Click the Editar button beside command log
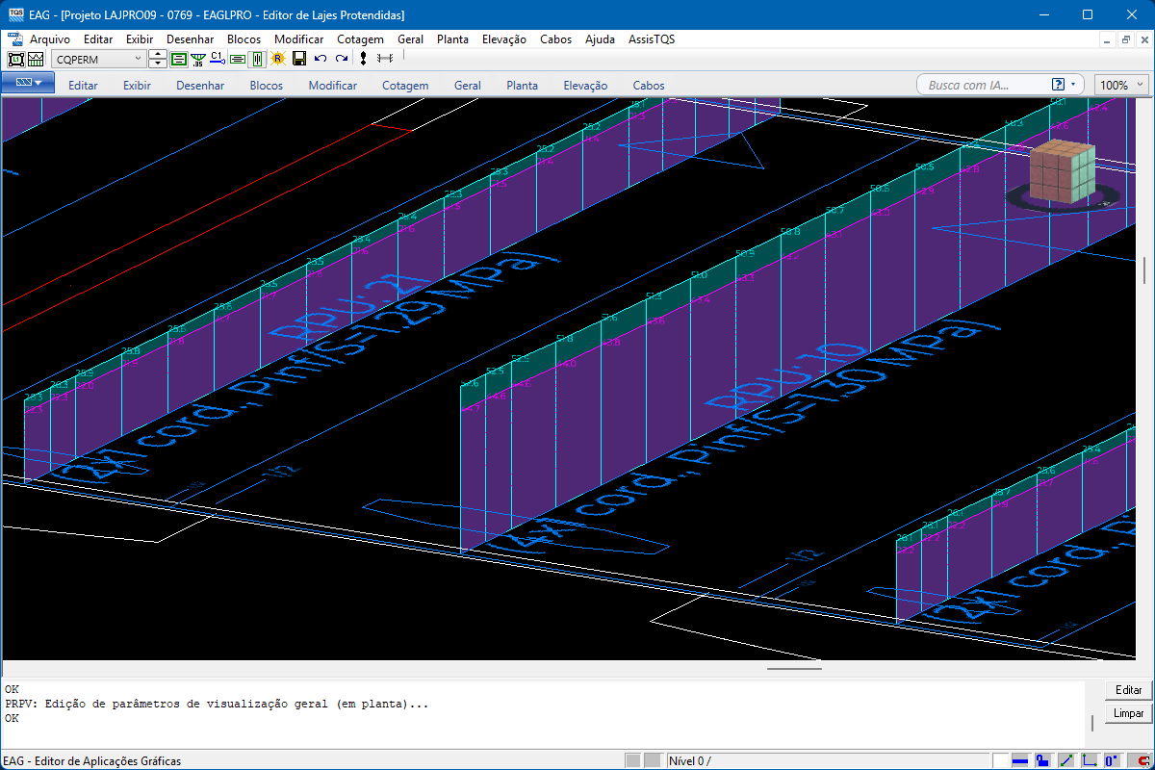The image size is (1155, 770). pos(1128,690)
